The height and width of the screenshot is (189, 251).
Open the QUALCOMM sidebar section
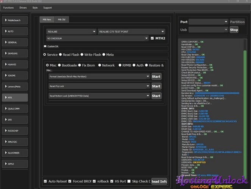pyautogui.click(x=15, y=108)
